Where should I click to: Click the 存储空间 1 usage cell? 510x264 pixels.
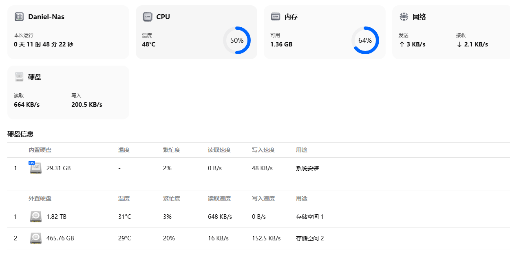[310, 217]
